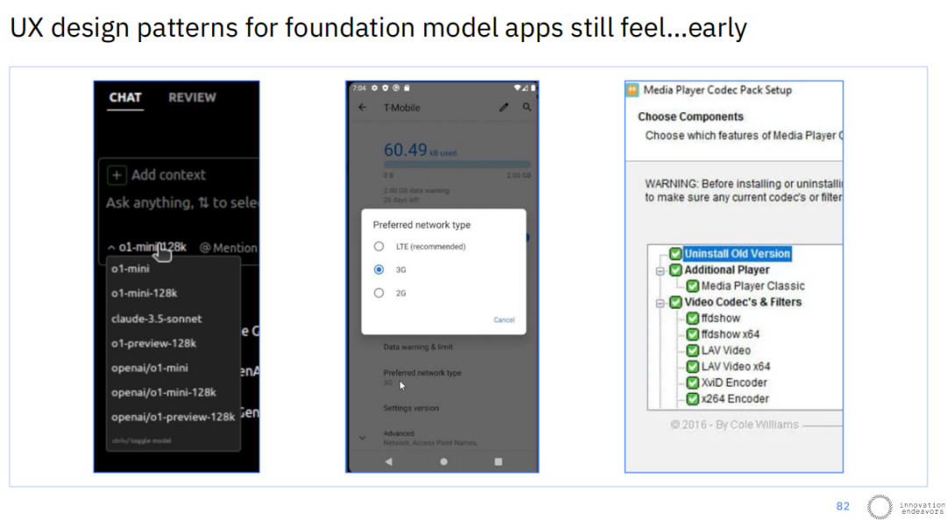The image size is (947, 520).
Task: Click the Media Player Codec Pack title icon
Action: pyautogui.click(x=632, y=90)
